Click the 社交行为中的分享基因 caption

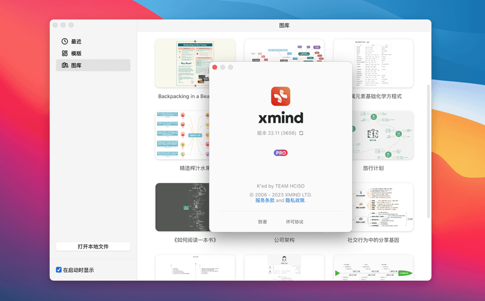373,240
